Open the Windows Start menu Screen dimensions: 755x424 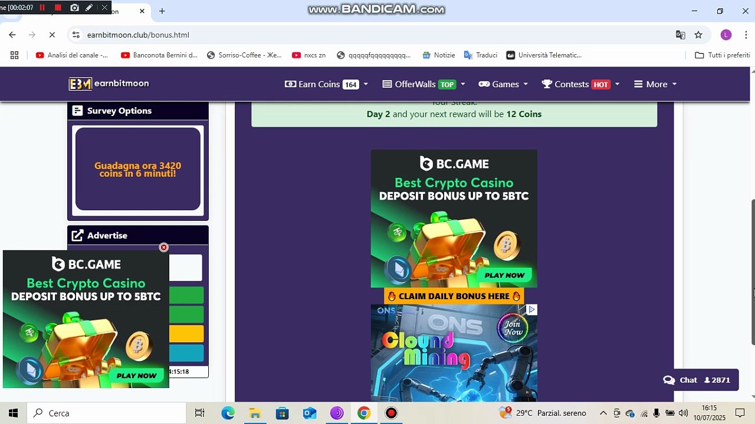(x=13, y=413)
